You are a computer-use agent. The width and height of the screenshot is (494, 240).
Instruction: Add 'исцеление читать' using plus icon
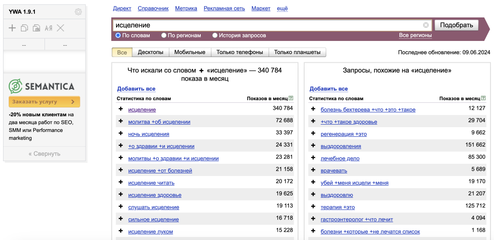pyautogui.click(x=120, y=183)
